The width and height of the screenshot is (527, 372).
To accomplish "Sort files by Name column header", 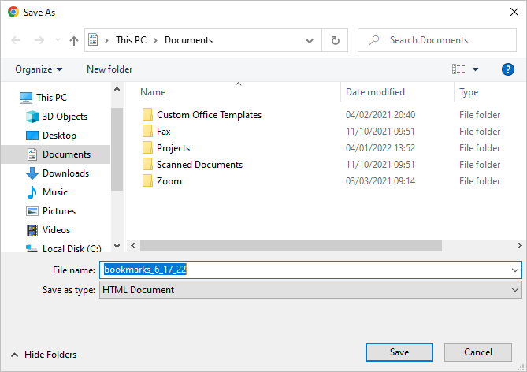I will point(153,92).
